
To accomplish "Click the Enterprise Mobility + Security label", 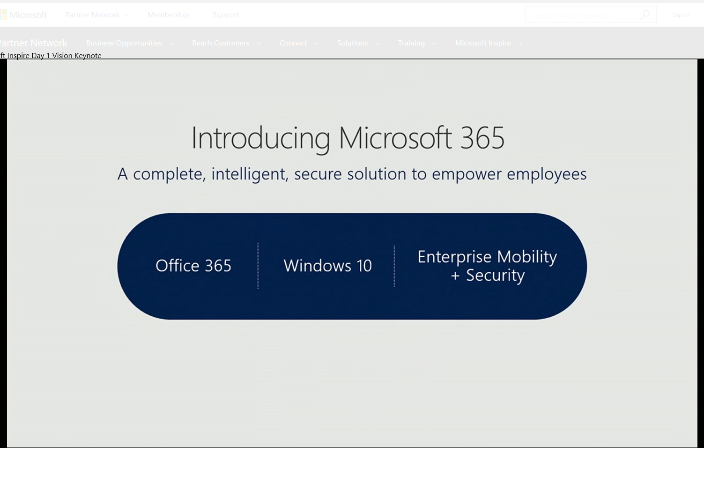I will pyautogui.click(x=487, y=266).
